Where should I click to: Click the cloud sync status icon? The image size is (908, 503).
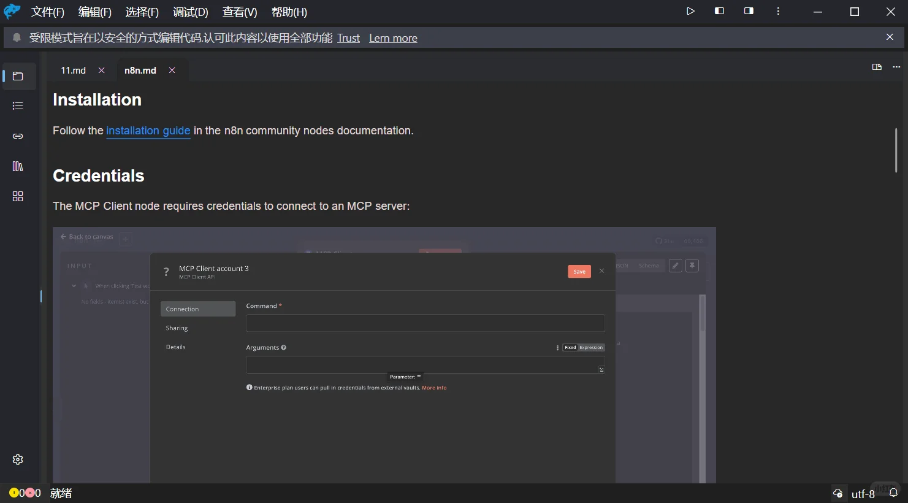pos(838,493)
